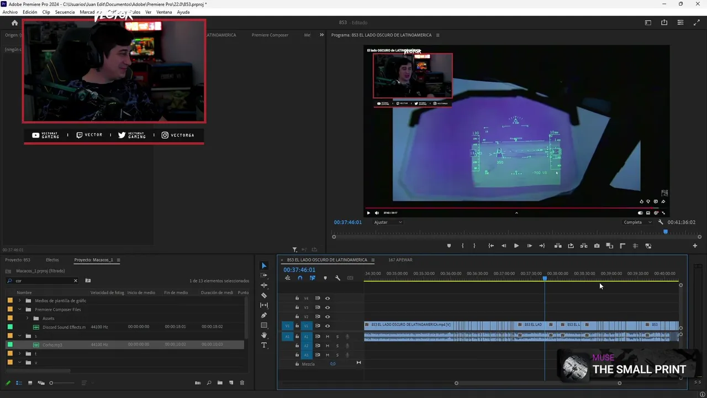Activate the Pen tool

click(264, 315)
